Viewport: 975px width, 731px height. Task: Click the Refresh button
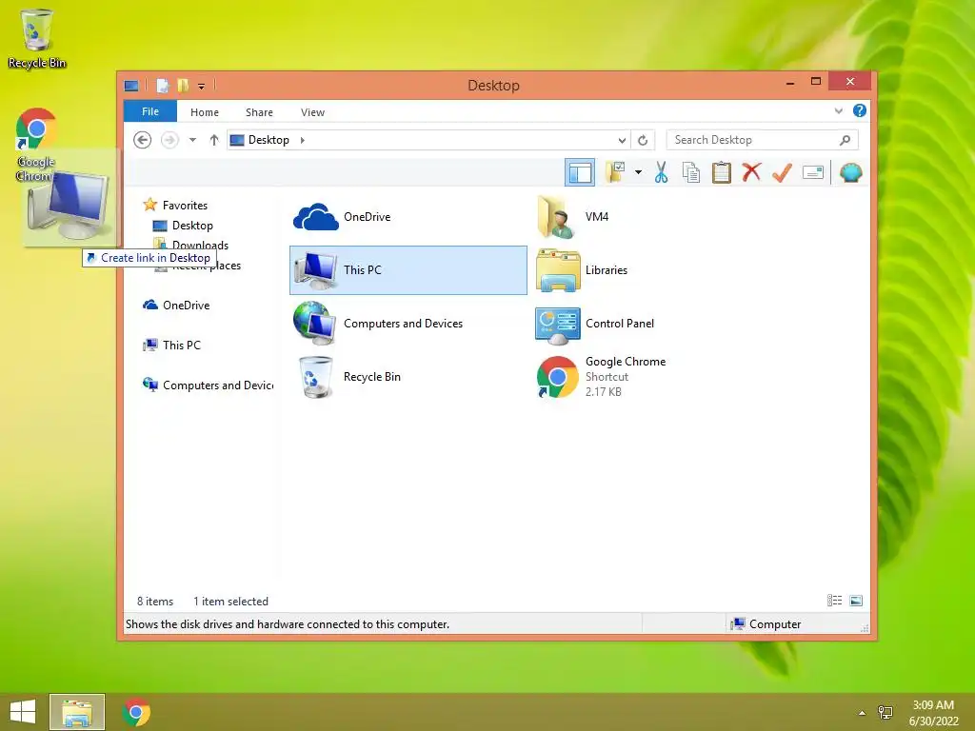tap(643, 140)
